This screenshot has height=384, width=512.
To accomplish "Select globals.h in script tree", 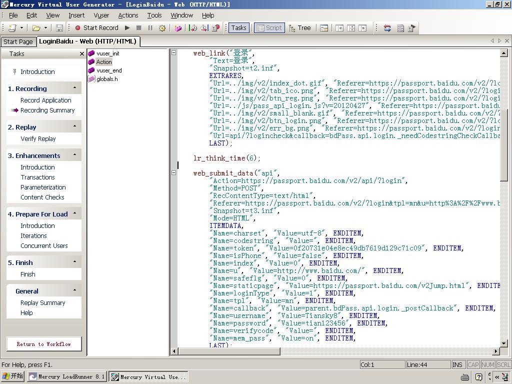I will click(107, 79).
